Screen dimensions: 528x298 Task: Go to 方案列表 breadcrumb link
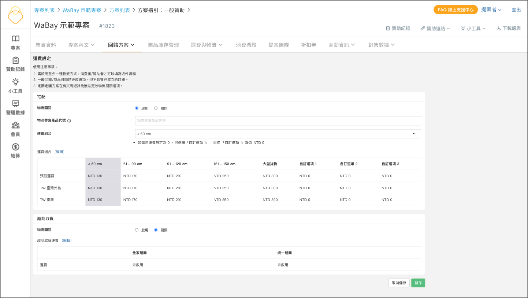pos(120,10)
